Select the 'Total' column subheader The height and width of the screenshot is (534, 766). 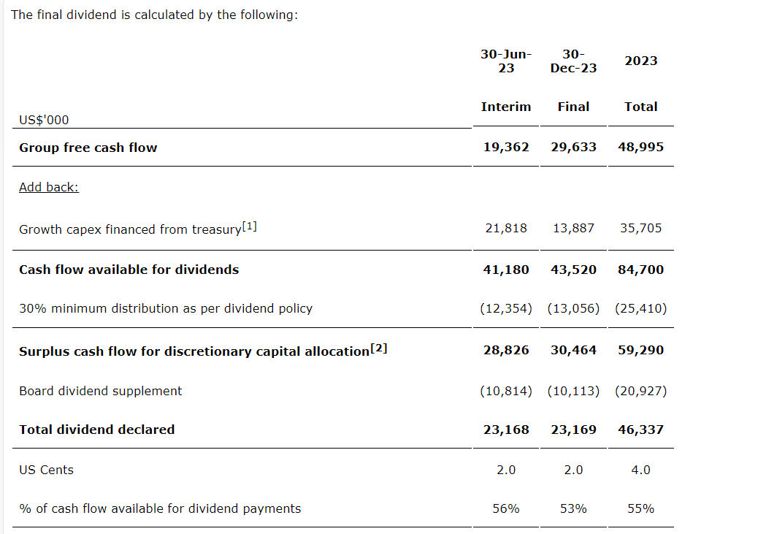tap(641, 107)
